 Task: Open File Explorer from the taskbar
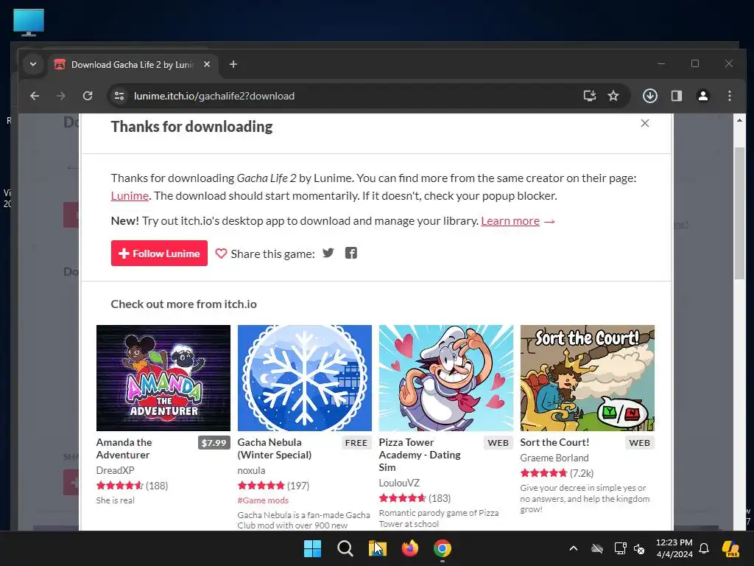click(378, 548)
